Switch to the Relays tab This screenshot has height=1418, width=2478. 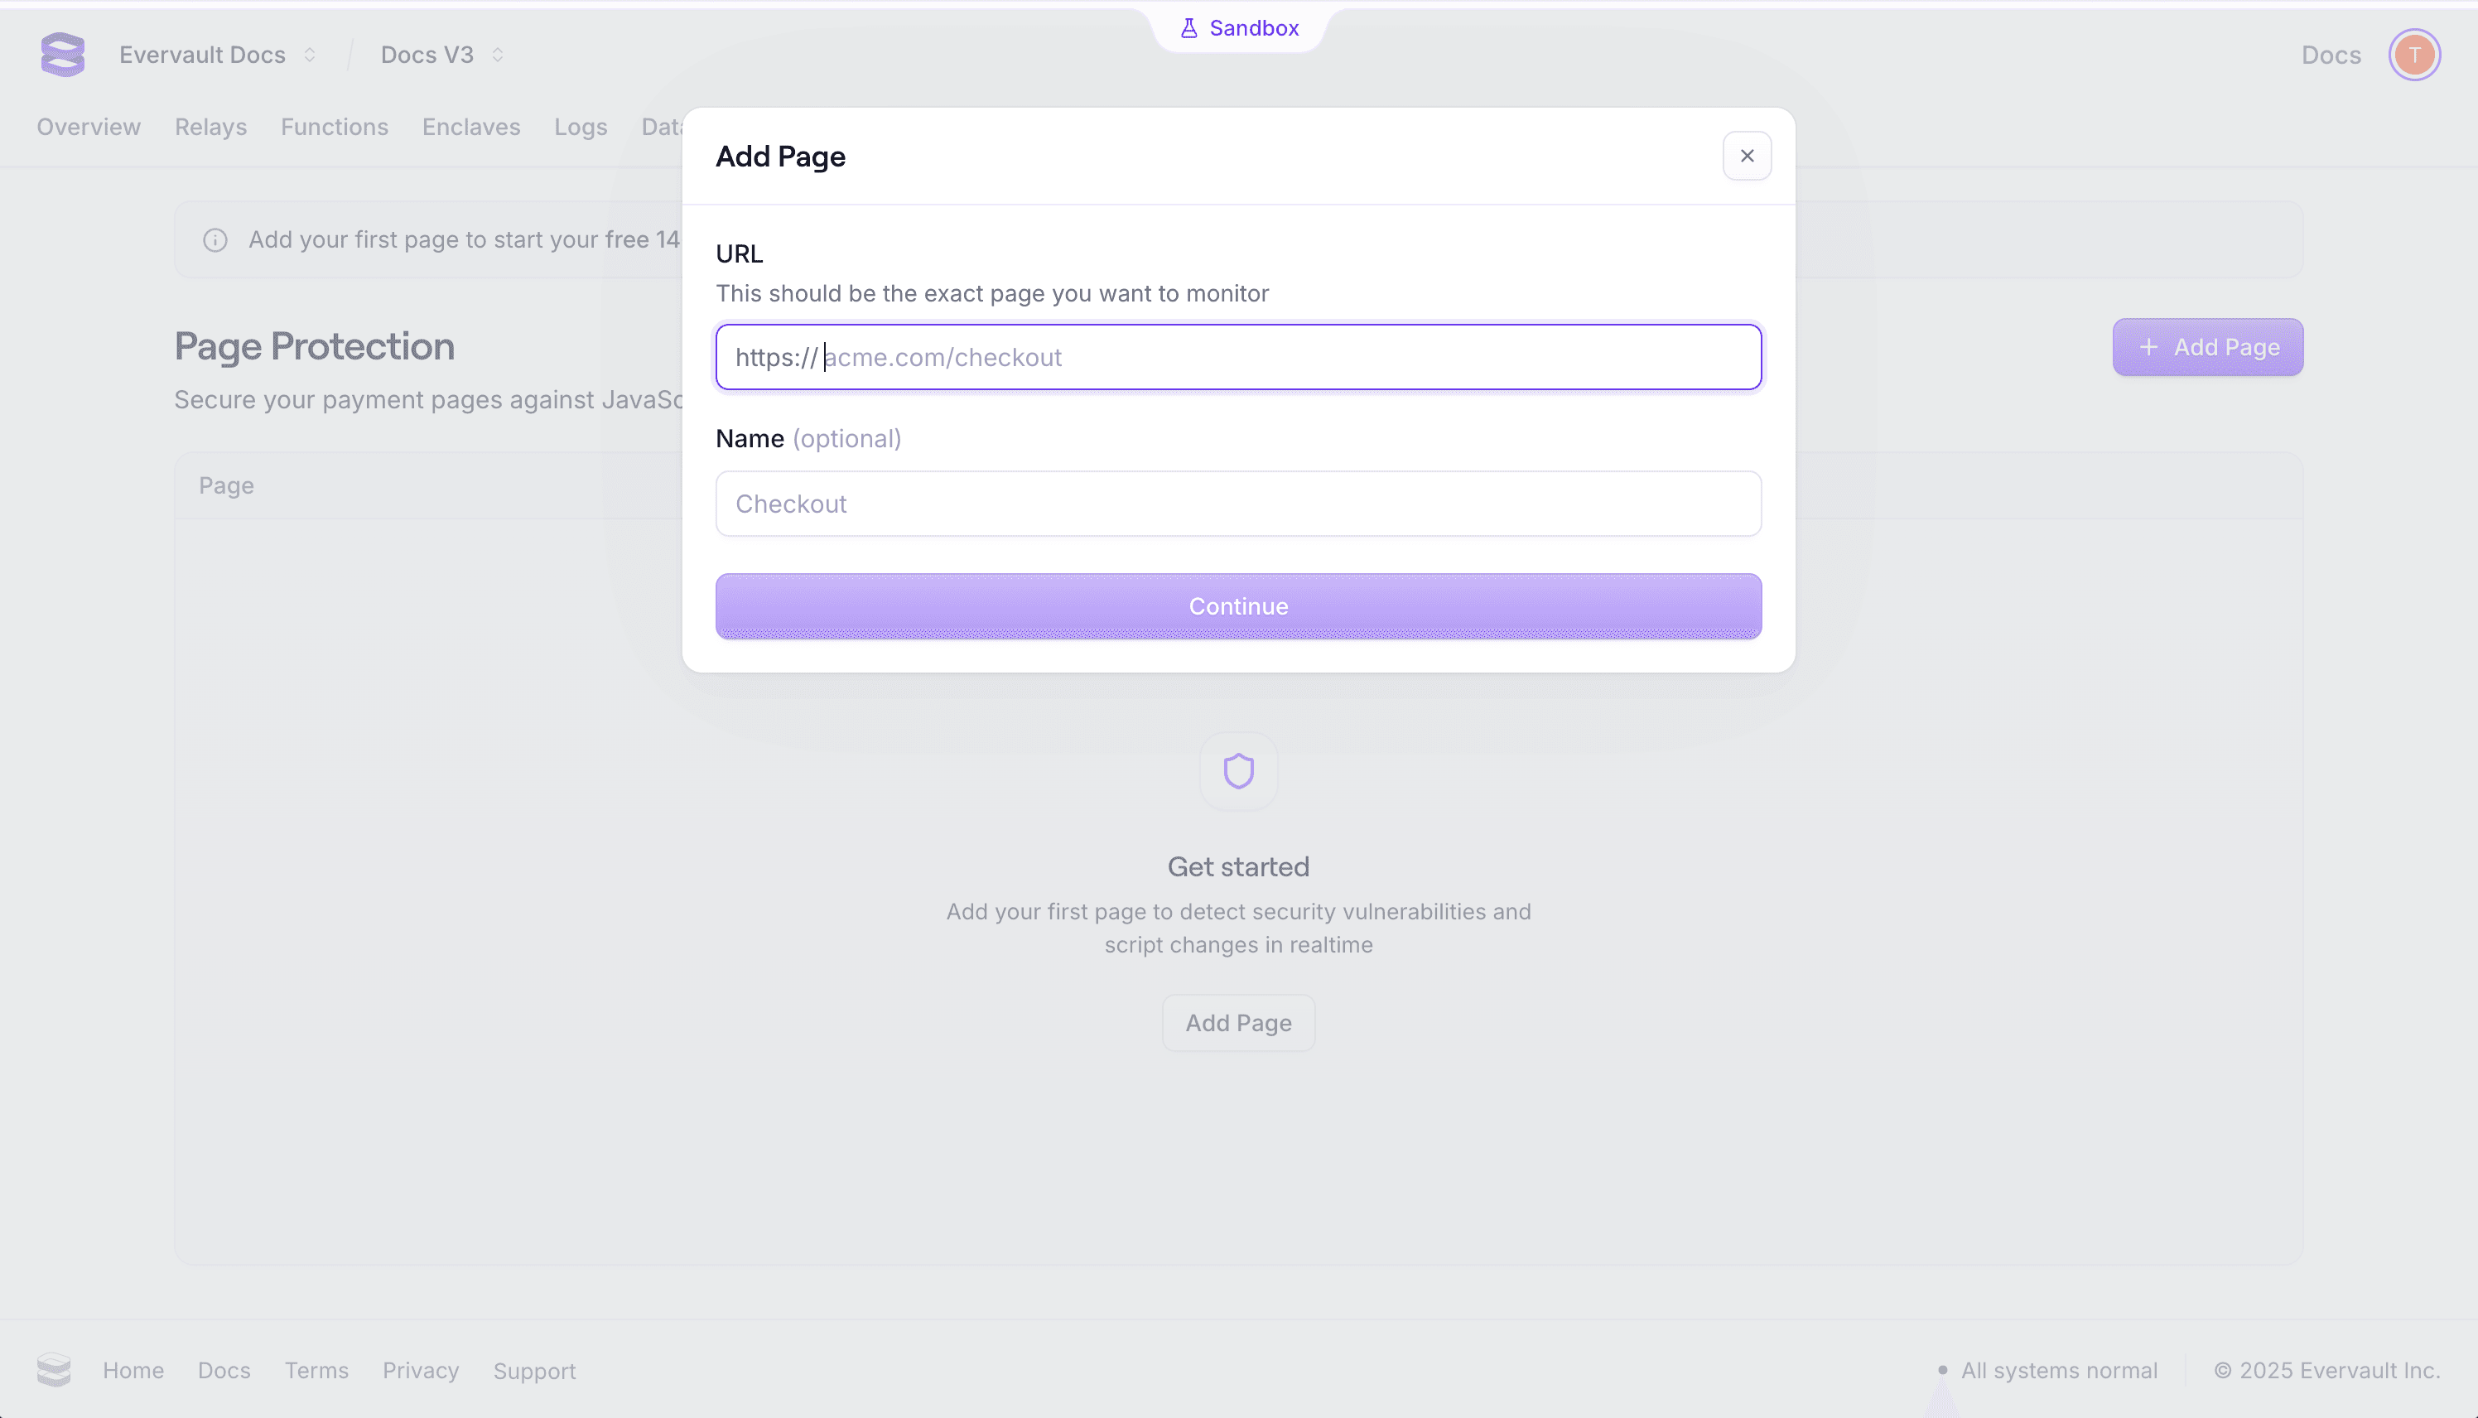point(210,127)
